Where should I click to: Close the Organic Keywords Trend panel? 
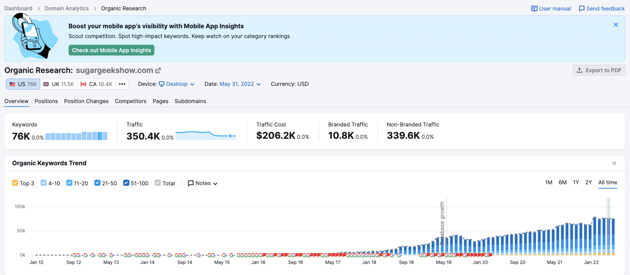tap(614, 163)
